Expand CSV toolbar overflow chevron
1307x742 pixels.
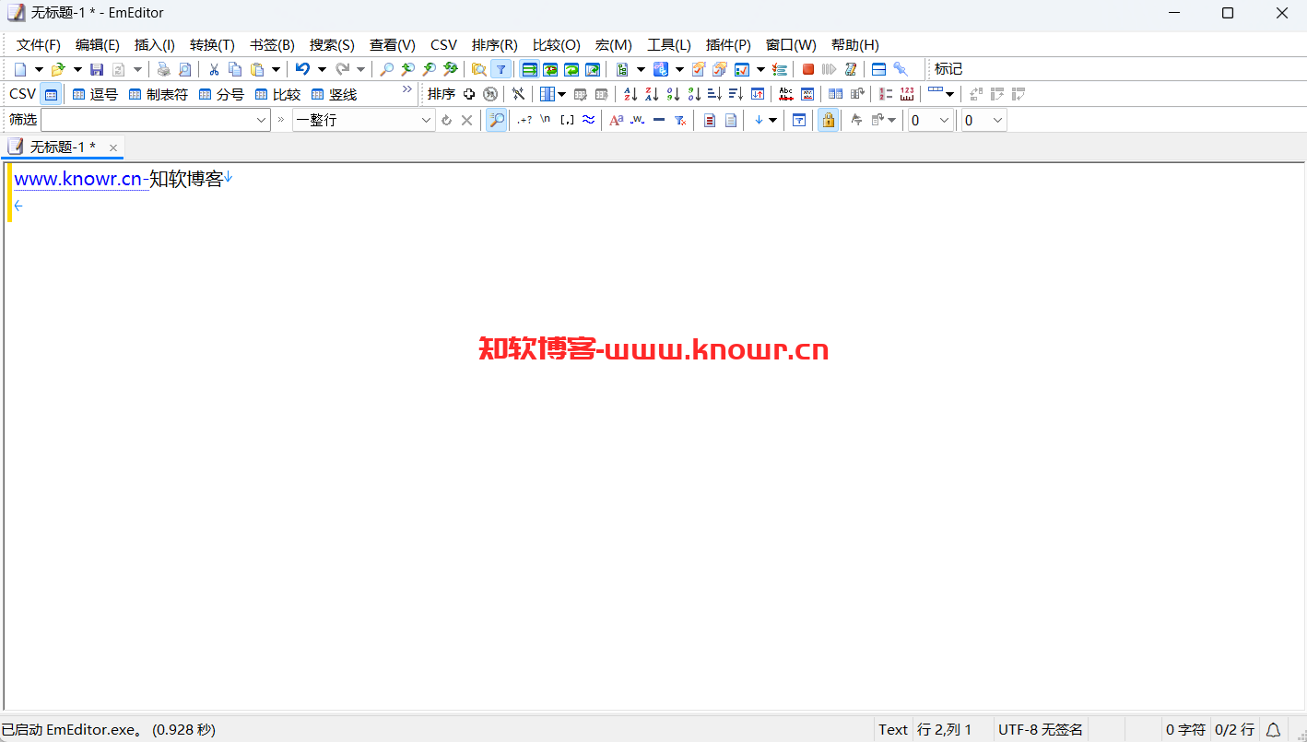406,89
